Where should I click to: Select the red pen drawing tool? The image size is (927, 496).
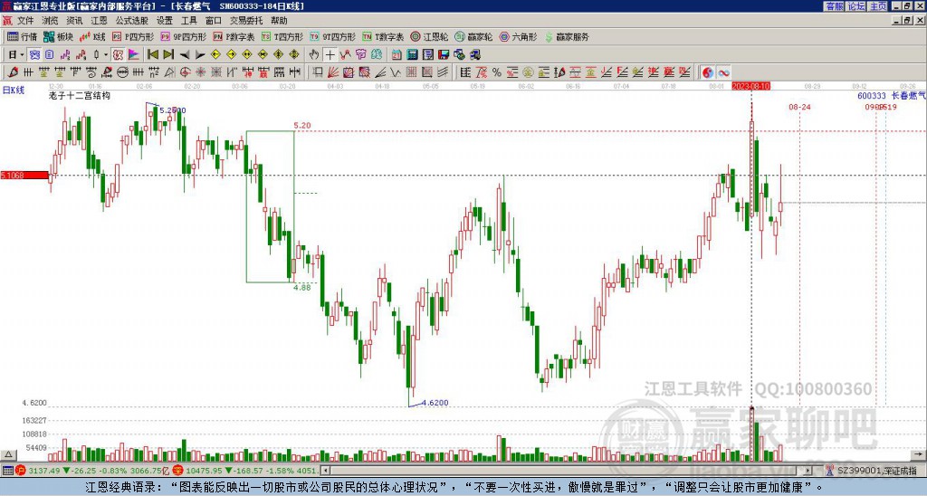13,72
